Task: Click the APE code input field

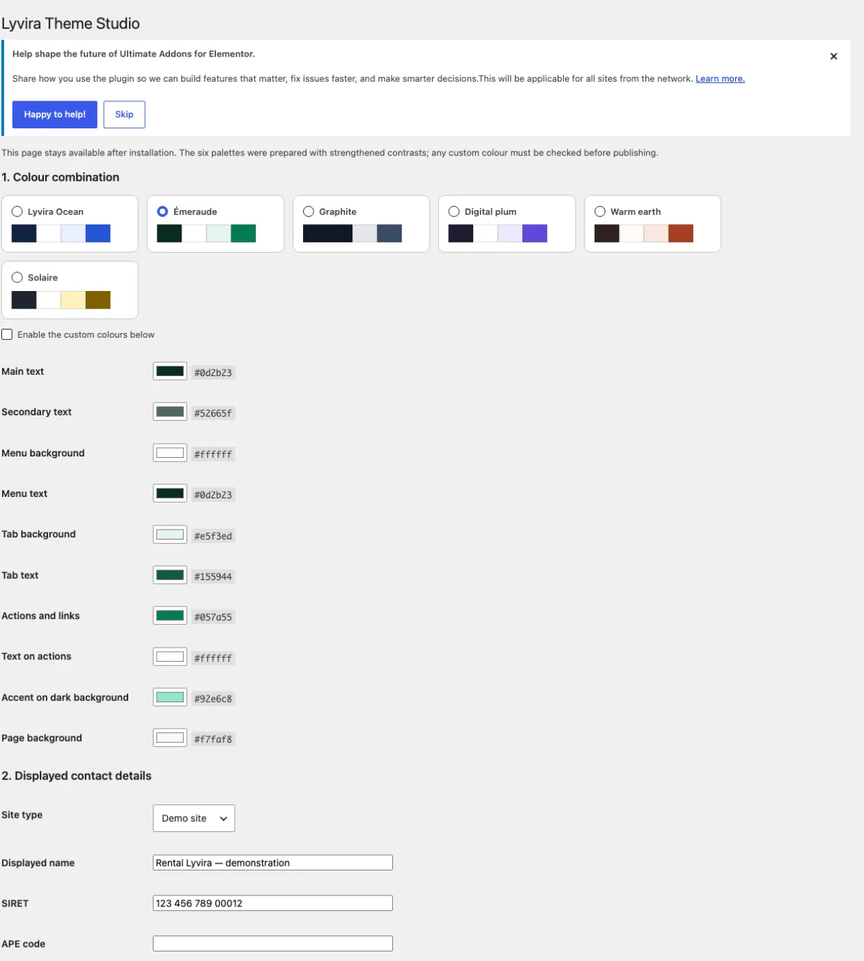Action: [273, 943]
